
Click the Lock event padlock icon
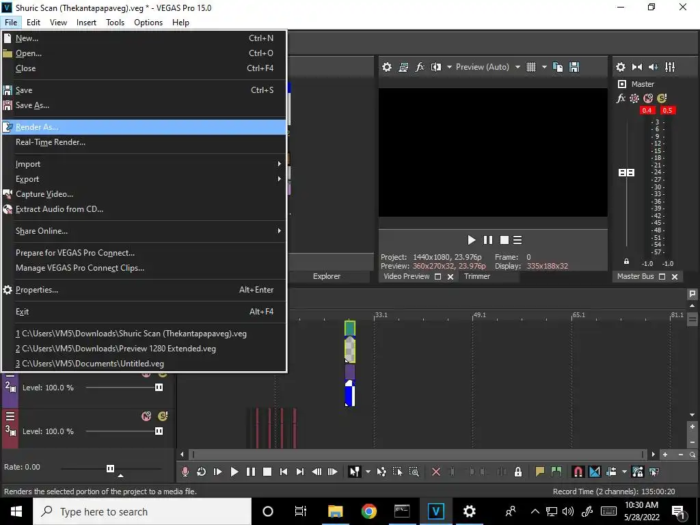[x=518, y=472]
